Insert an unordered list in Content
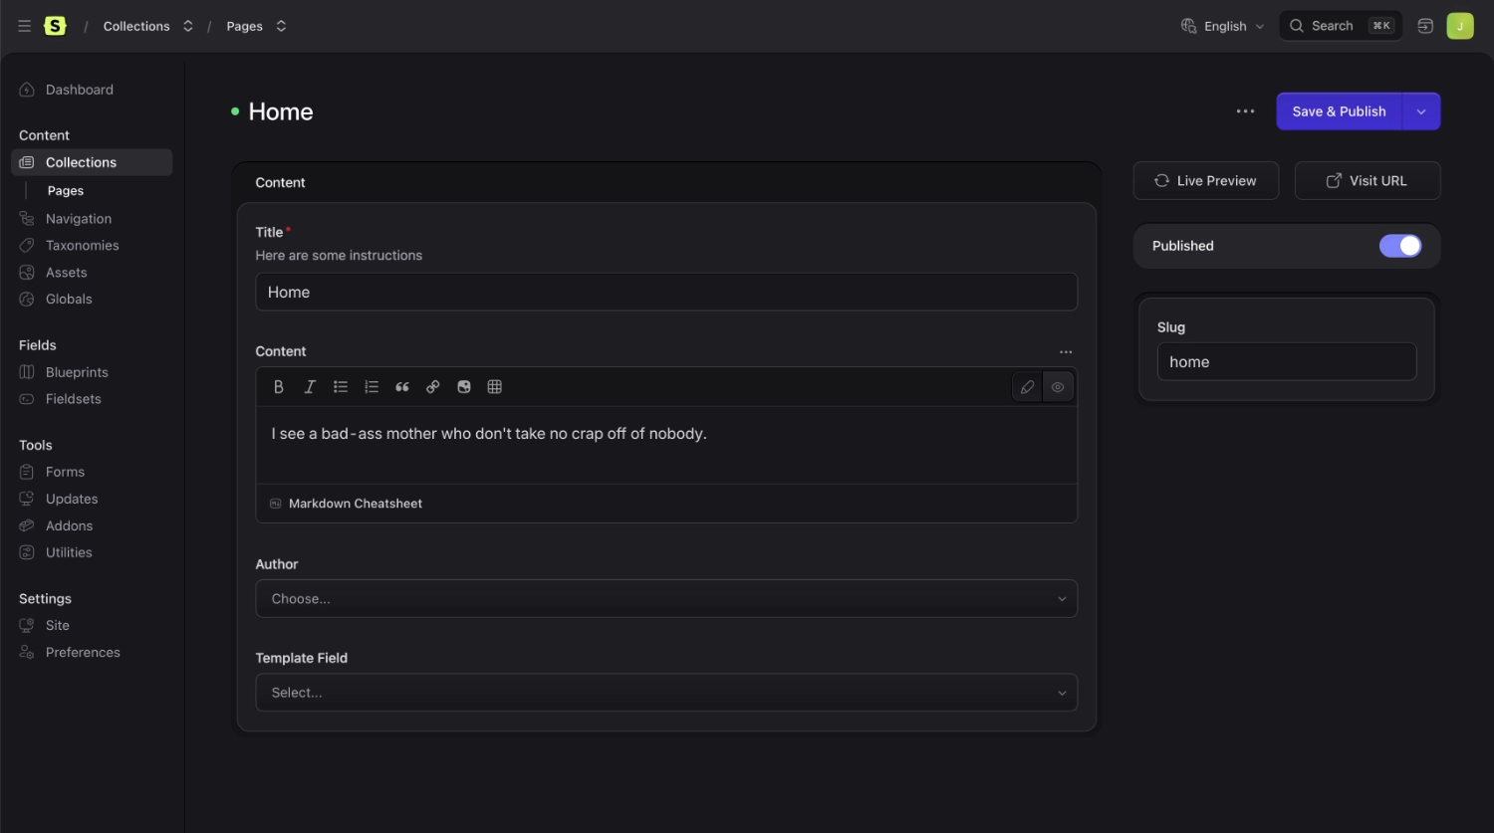The width and height of the screenshot is (1494, 833). click(x=341, y=386)
